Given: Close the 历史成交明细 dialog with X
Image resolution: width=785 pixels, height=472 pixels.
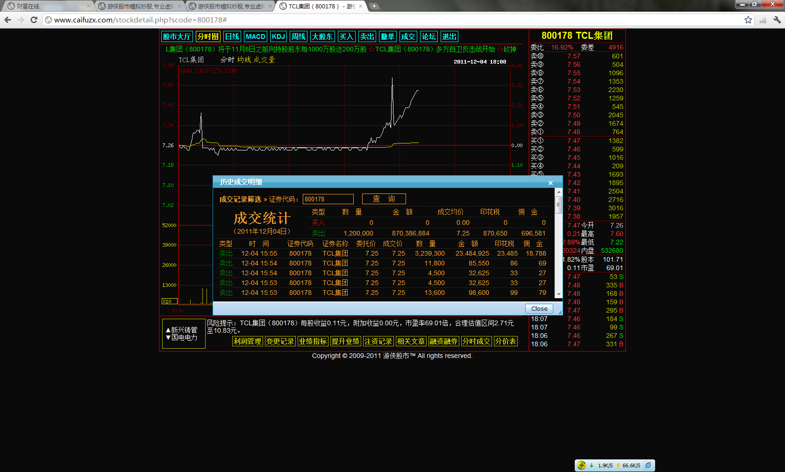Looking at the screenshot, I should tap(550, 183).
